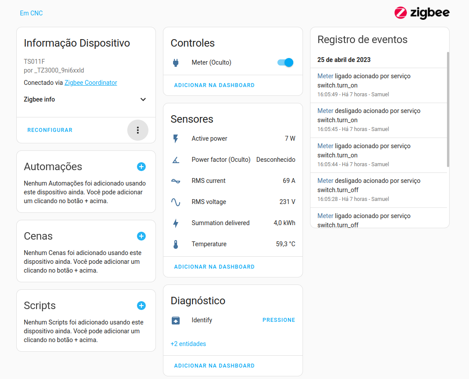Viewport: 469px width, 379px height.
Task: Click the event log scrollbar
Action: coord(448,109)
